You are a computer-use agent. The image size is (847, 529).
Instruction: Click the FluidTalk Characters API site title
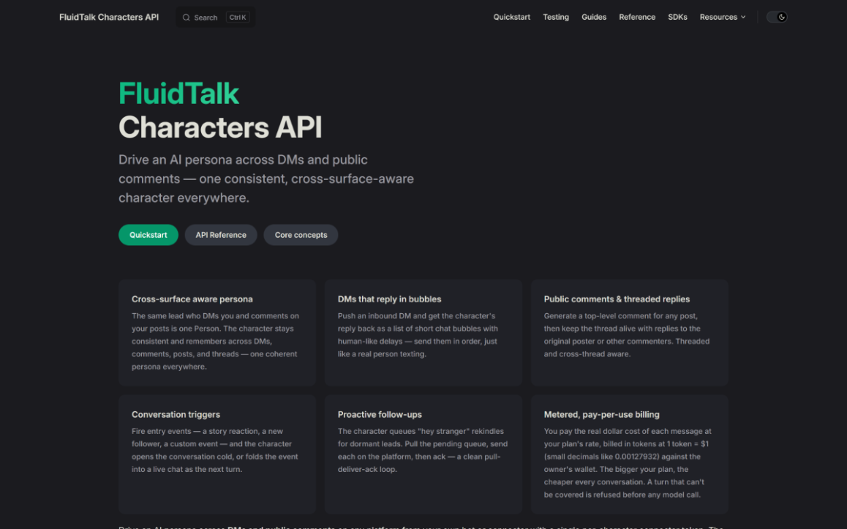[109, 18]
